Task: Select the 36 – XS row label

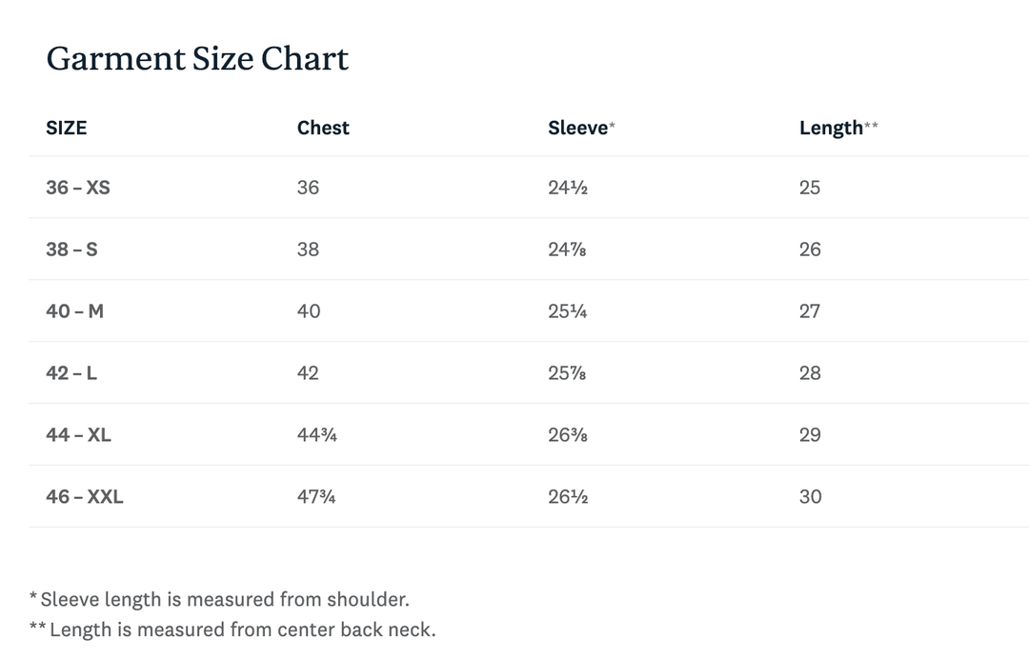Action: click(x=78, y=188)
